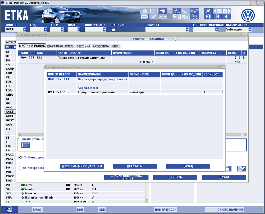Image resolution: width=265 pixels, height=214 pixels.
Task: Click help icon of Информация по деталям window
Action: [243, 35]
